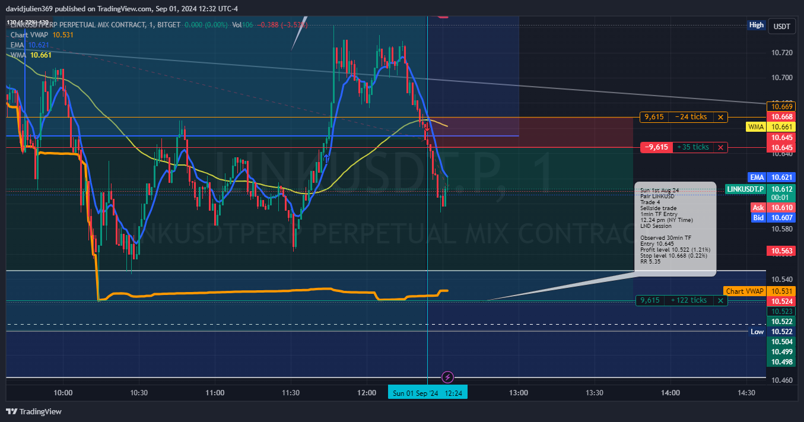
Task: Click the 10.540 price scale value
Action: tap(781, 280)
